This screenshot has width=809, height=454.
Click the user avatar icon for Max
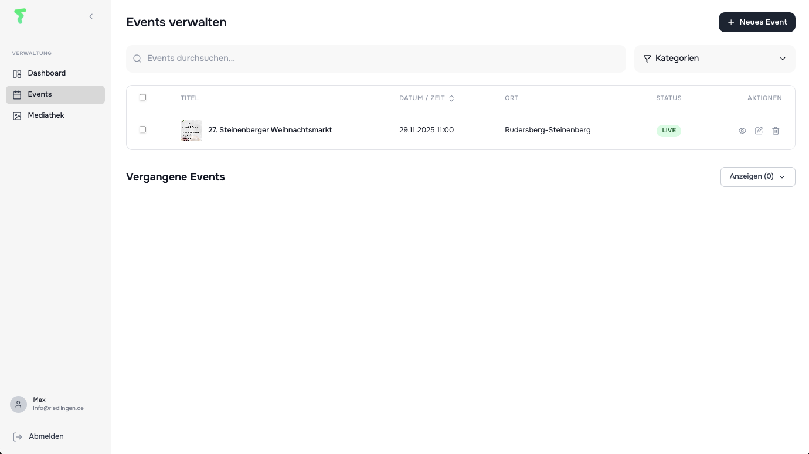pyautogui.click(x=18, y=404)
